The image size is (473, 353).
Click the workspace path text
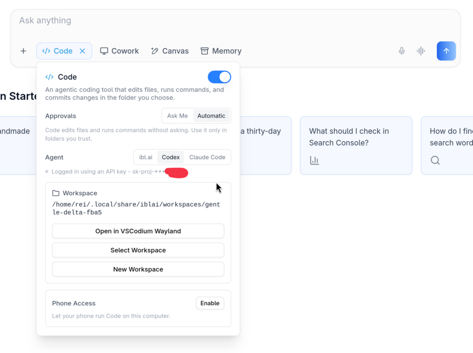137,209
